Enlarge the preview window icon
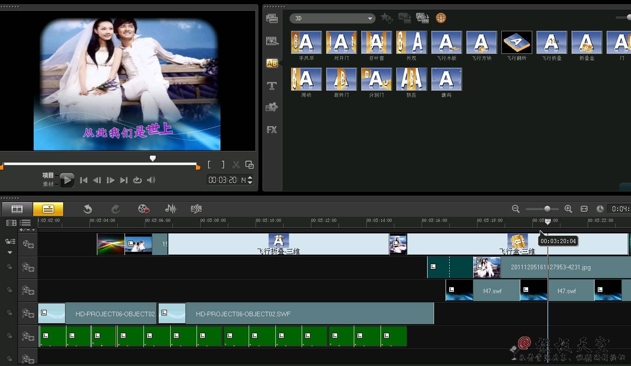 coord(250,165)
